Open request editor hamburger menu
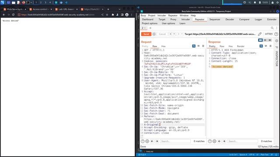280x157 pixels. coord(203,46)
